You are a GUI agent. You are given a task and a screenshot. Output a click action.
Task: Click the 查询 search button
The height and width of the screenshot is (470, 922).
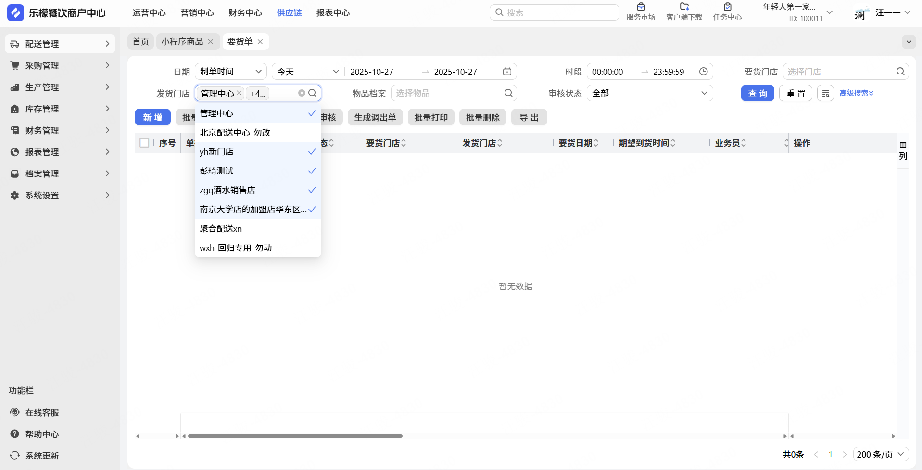pos(757,93)
